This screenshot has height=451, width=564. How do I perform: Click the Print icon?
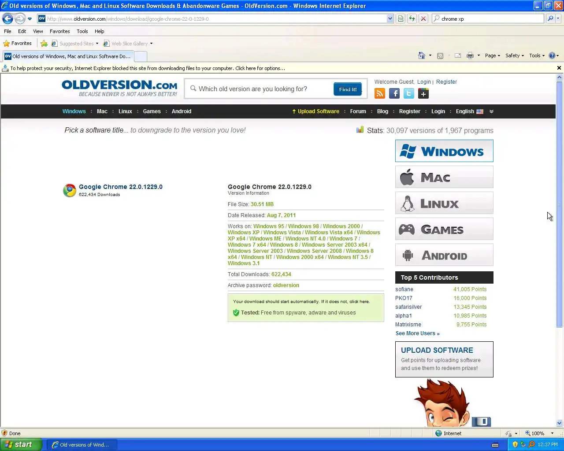tap(470, 55)
